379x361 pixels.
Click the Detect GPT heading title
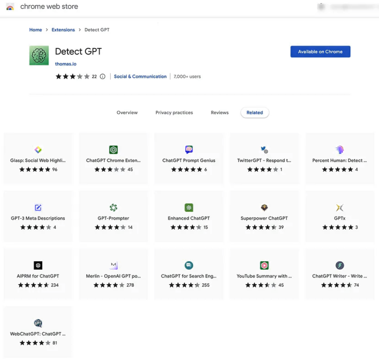click(78, 52)
